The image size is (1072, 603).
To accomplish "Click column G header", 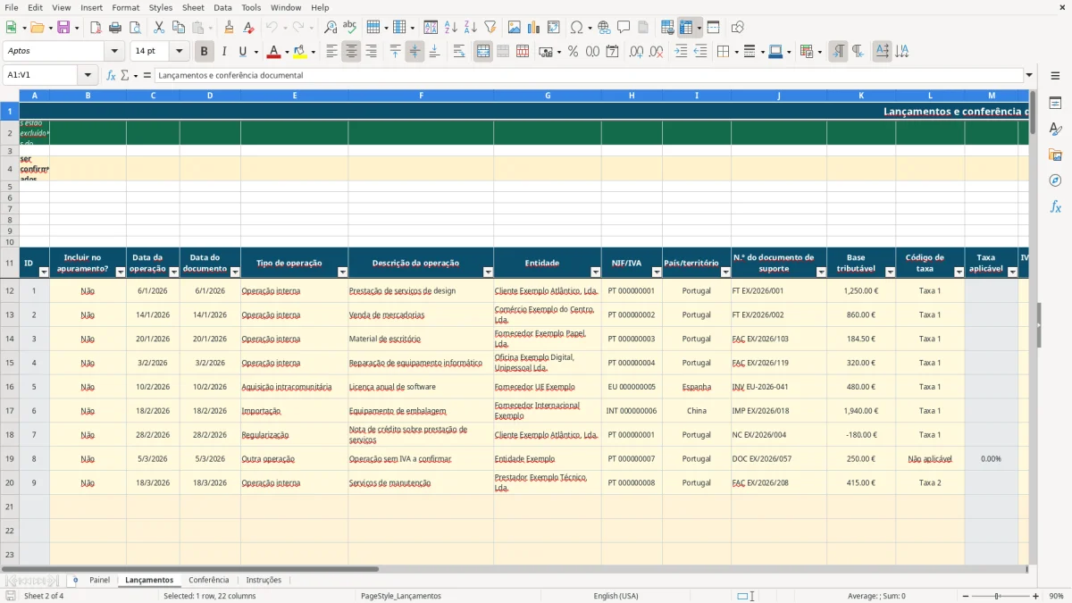I will pyautogui.click(x=548, y=95).
